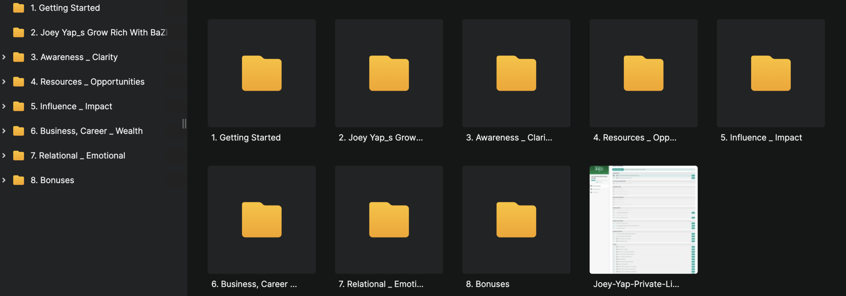The image size is (846, 296).
Task: Open the Business, Career grid folder icon
Action: point(261,220)
